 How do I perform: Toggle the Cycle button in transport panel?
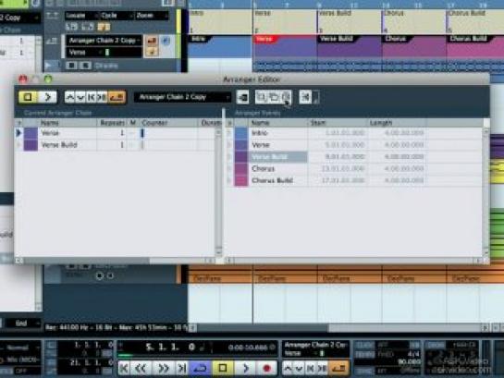(201, 368)
